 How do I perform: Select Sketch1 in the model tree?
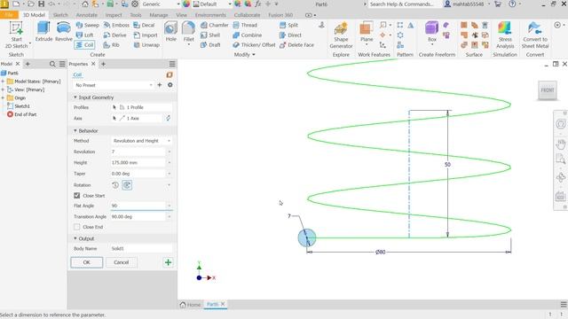[21, 106]
